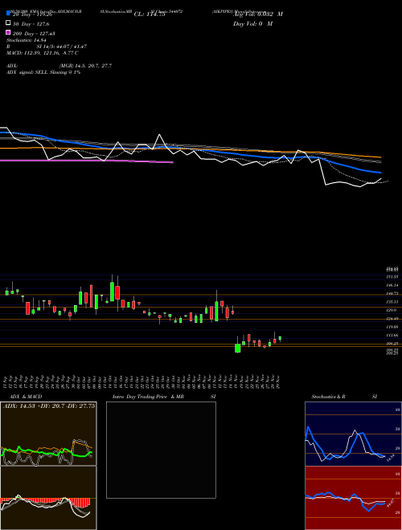The height and width of the screenshot is (530, 402).
Task: Click the ADX: 14.53 +DY: 20.7 -DY: 27.75 header
Action: tap(49, 406)
